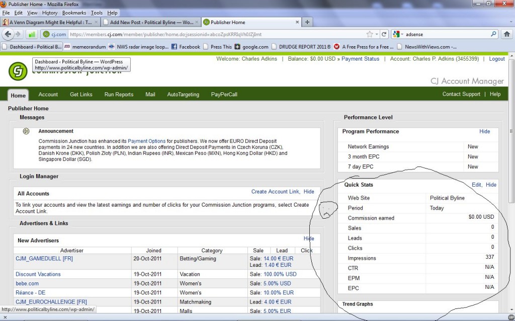Open the Dashboard Political Byline bookmark
The height and width of the screenshot is (321, 515).
point(32,47)
